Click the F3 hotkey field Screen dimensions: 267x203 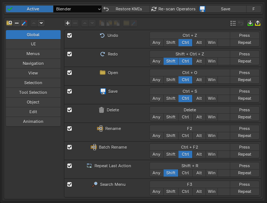coord(190,184)
